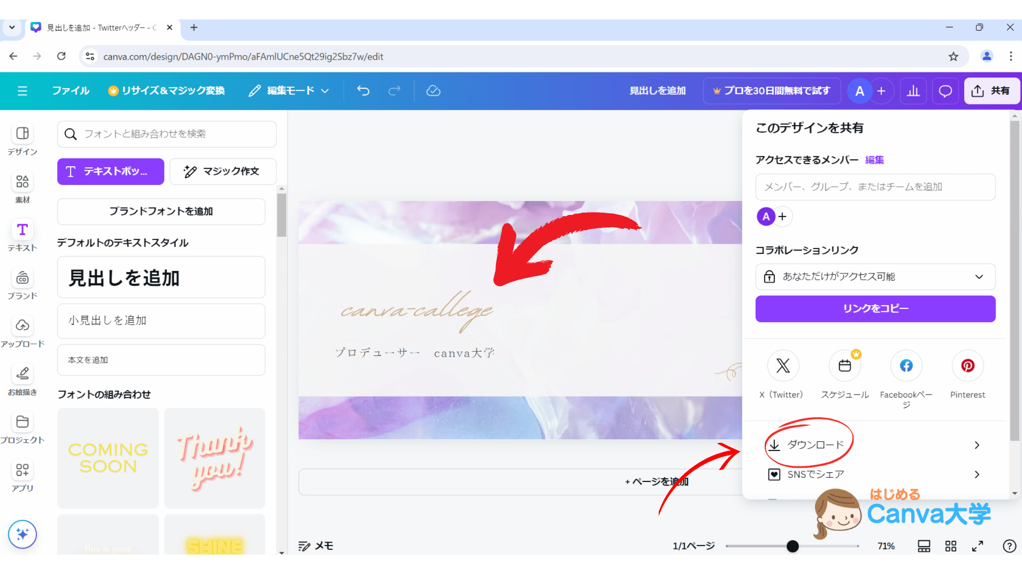Open the プロジェクト sidebar panel
This screenshot has height=574, width=1022.
pyautogui.click(x=22, y=429)
